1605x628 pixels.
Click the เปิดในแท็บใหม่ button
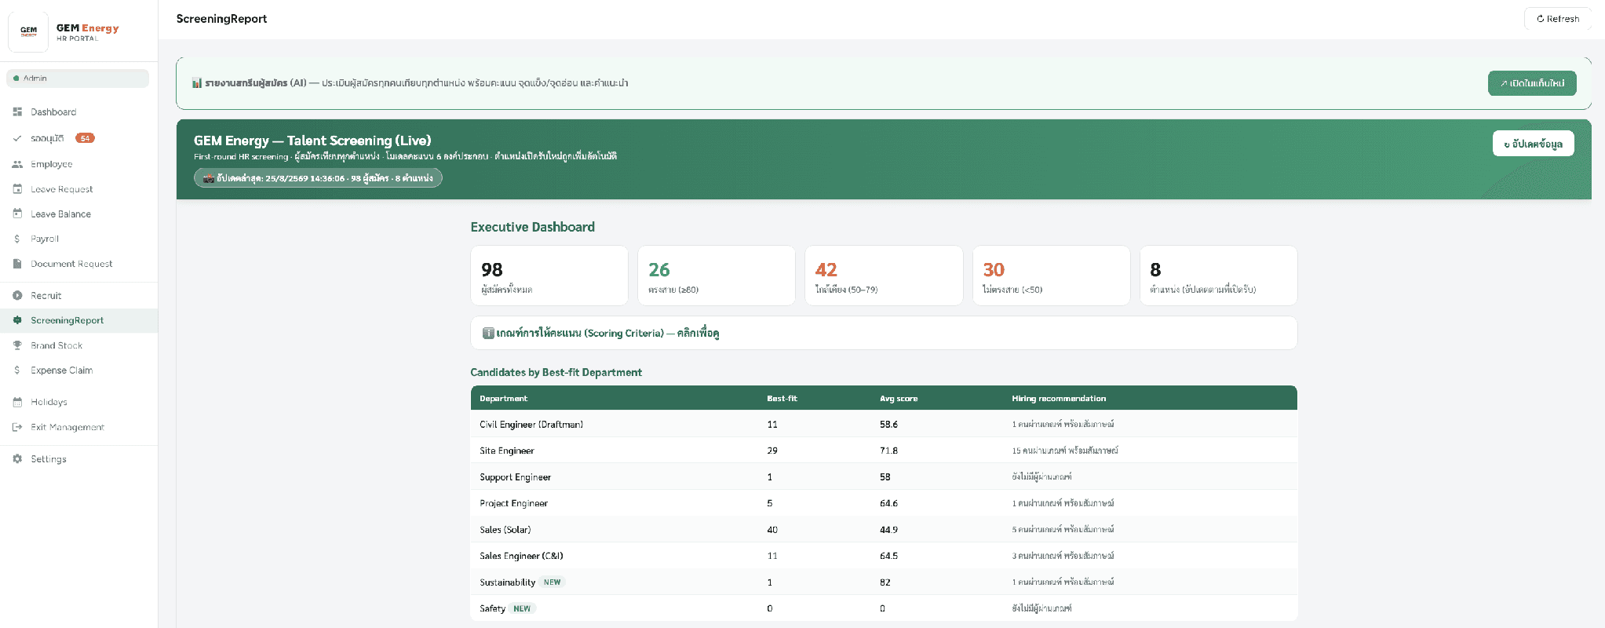(x=1532, y=83)
